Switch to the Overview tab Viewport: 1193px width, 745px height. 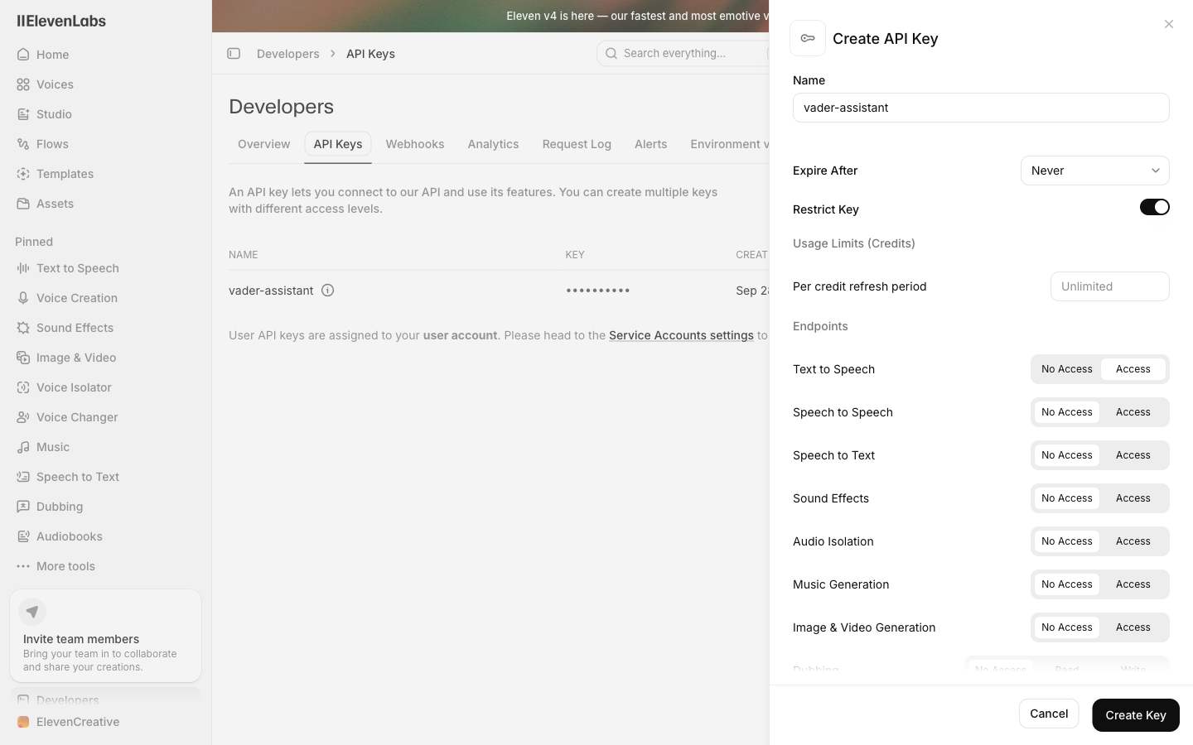263,144
